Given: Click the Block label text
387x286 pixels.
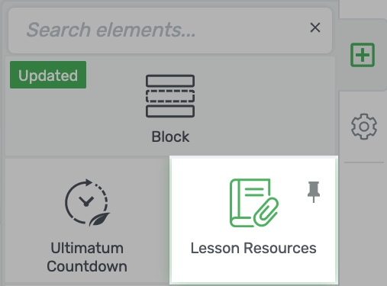Looking at the screenshot, I should click(170, 137).
